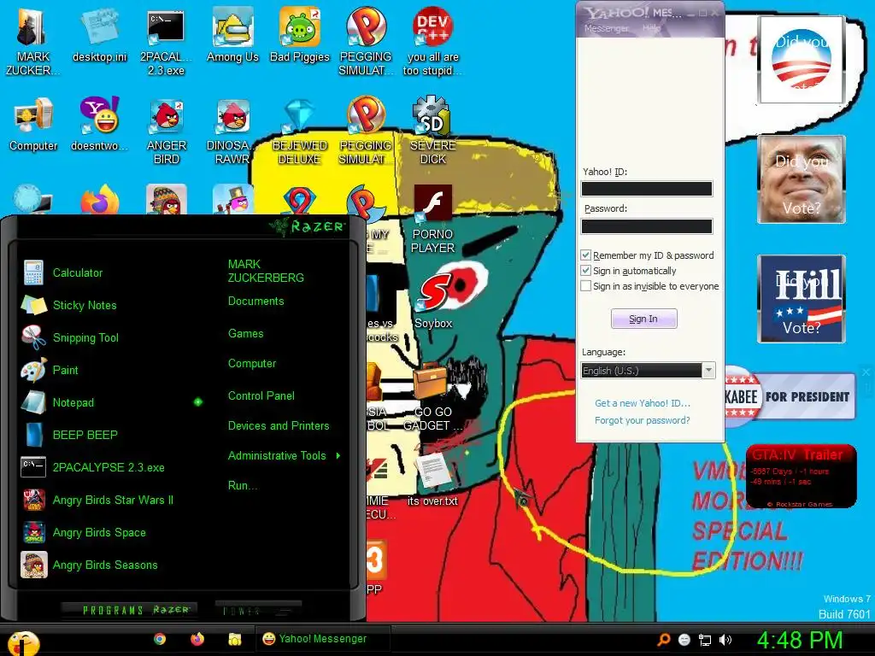This screenshot has width=875, height=656.
Task: Open the Language dropdown English (U.S.)
Action: click(x=648, y=371)
